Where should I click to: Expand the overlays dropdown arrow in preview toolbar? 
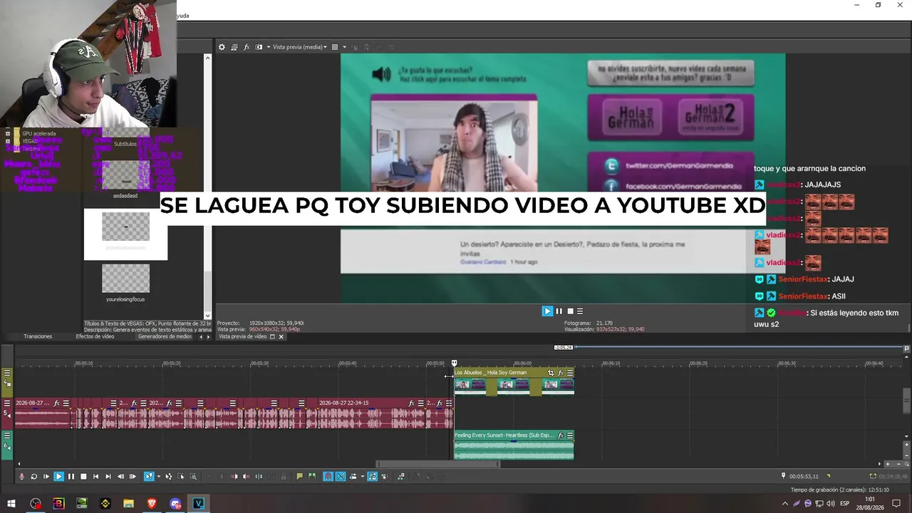(x=344, y=47)
